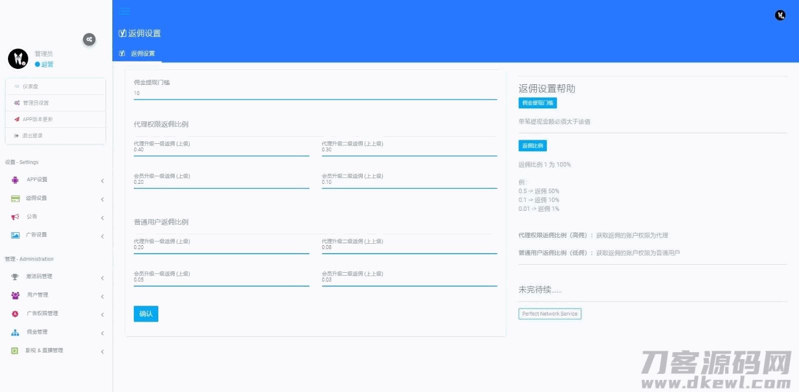
Task: Click the Android icon for APP设置
Action: tap(15, 180)
